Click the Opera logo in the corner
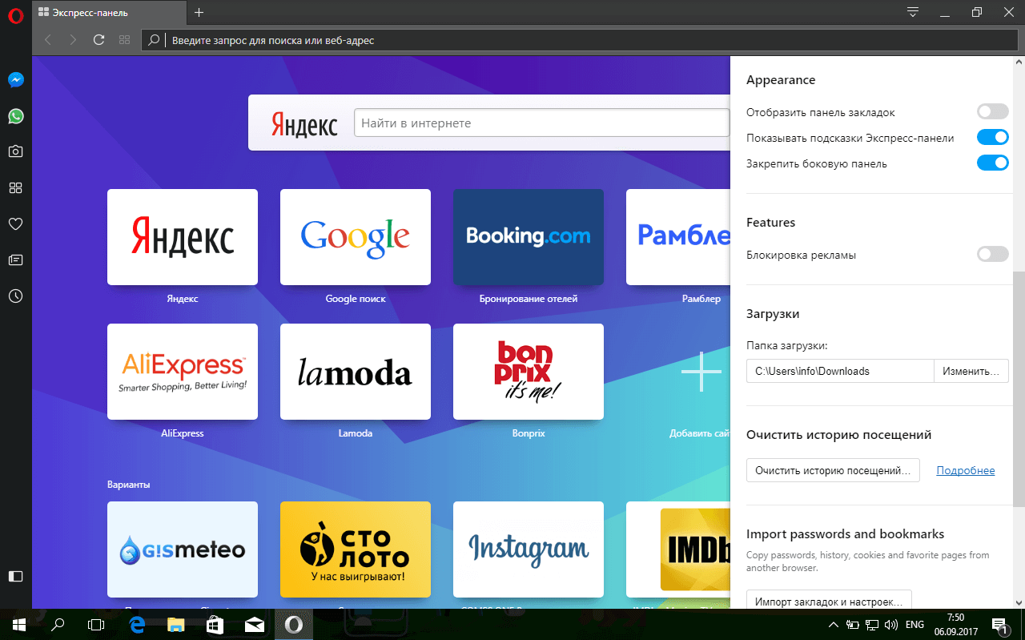 pos(15,16)
